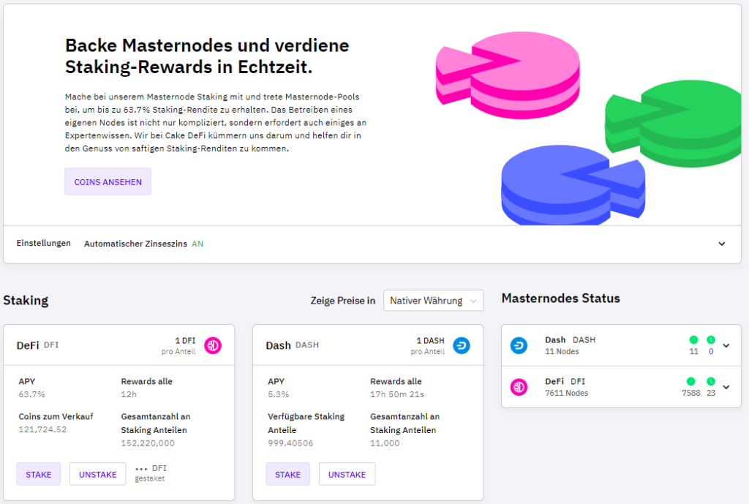Click the Masternodes Status heading

(561, 298)
